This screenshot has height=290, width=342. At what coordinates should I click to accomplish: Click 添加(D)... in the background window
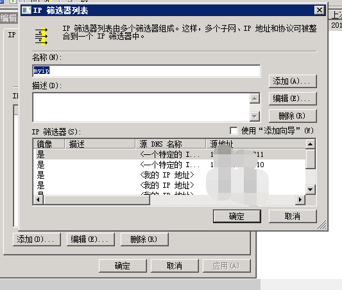coord(37,239)
